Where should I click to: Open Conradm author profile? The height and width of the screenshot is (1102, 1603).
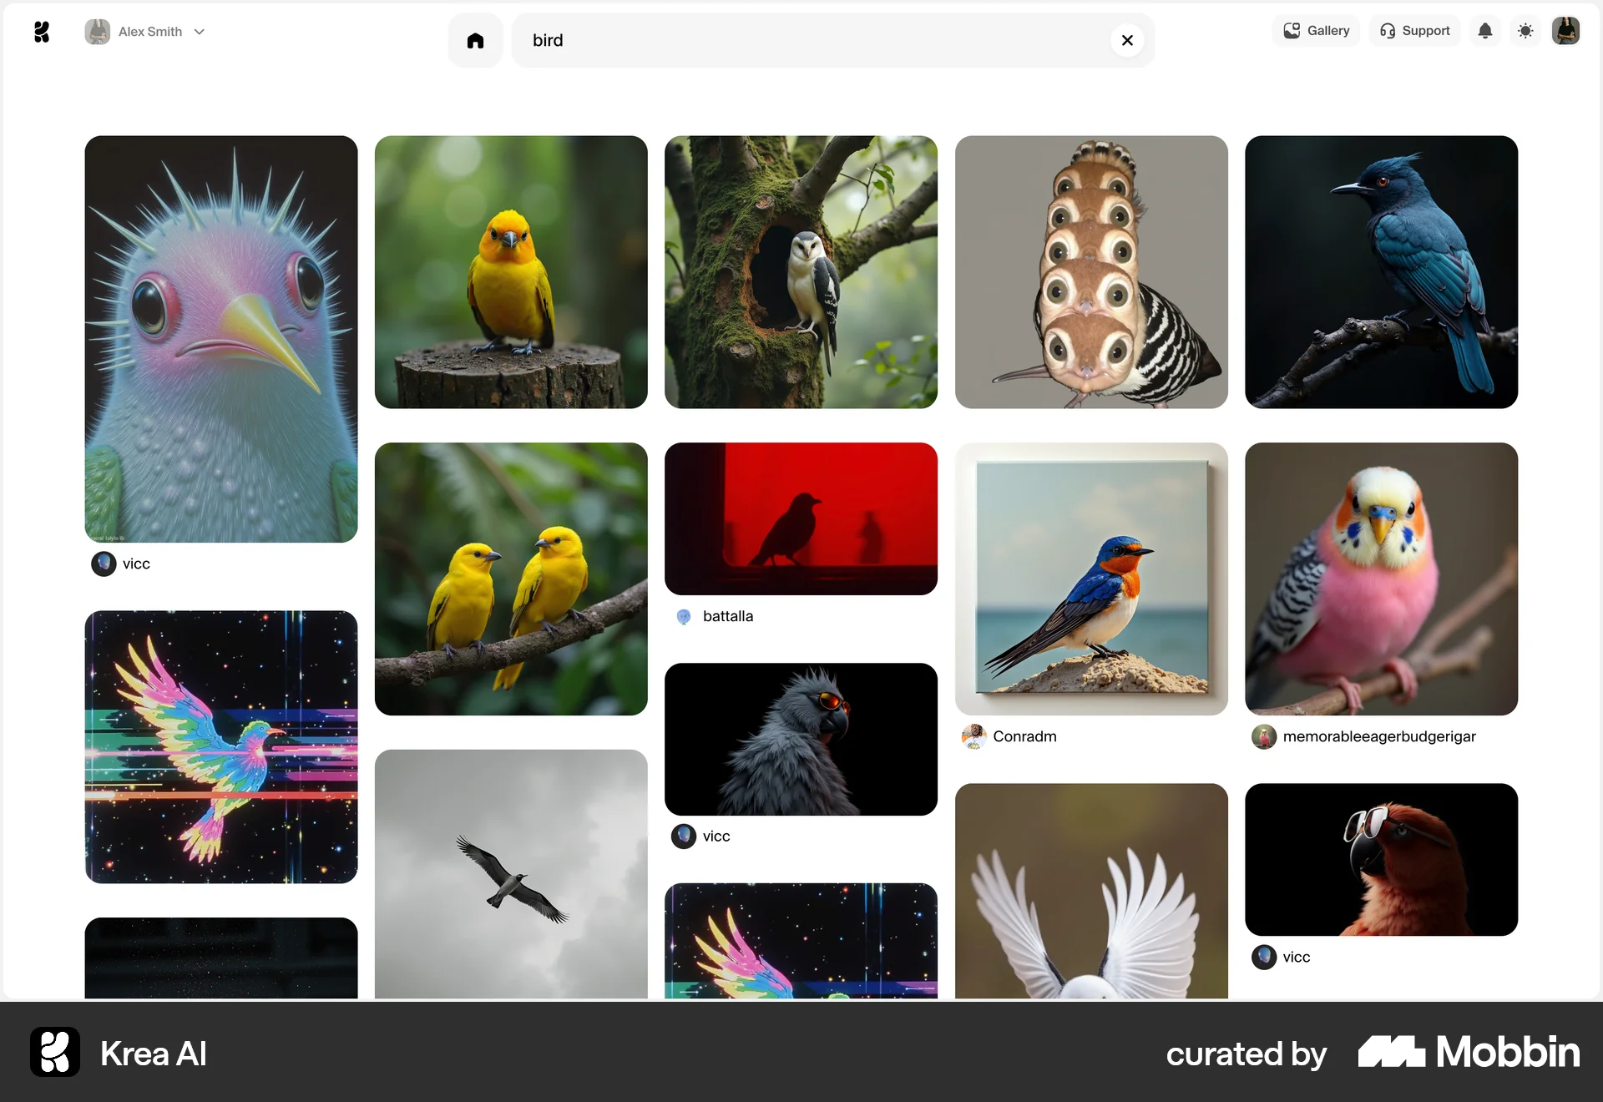[1024, 736]
